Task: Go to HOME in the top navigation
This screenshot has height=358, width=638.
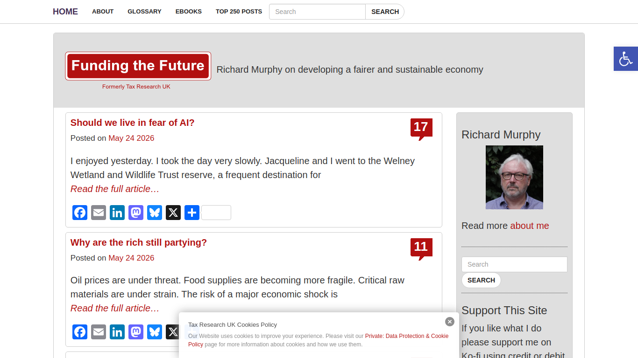Action: (x=65, y=12)
